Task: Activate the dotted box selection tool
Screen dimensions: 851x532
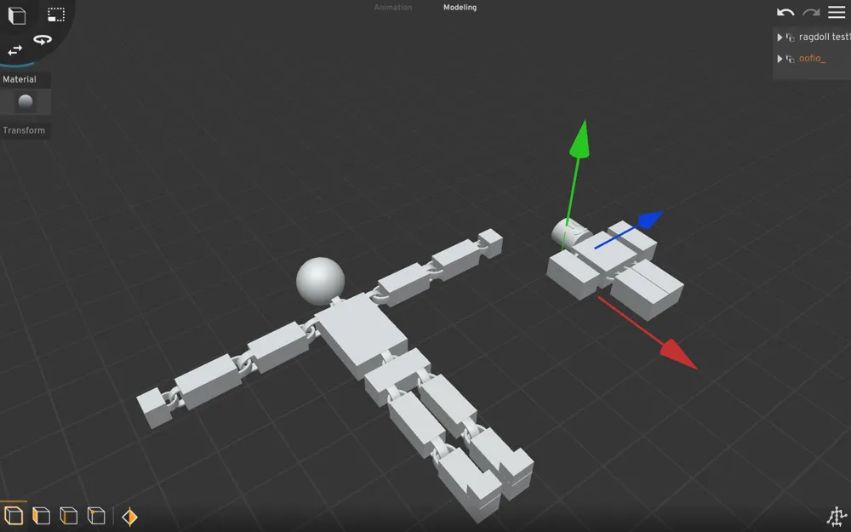Action: pos(56,14)
